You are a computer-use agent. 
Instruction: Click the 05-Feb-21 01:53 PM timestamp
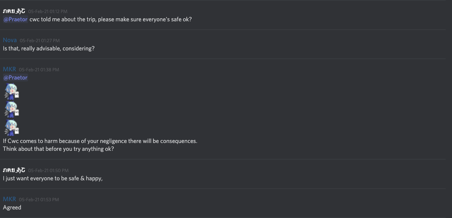click(x=39, y=200)
